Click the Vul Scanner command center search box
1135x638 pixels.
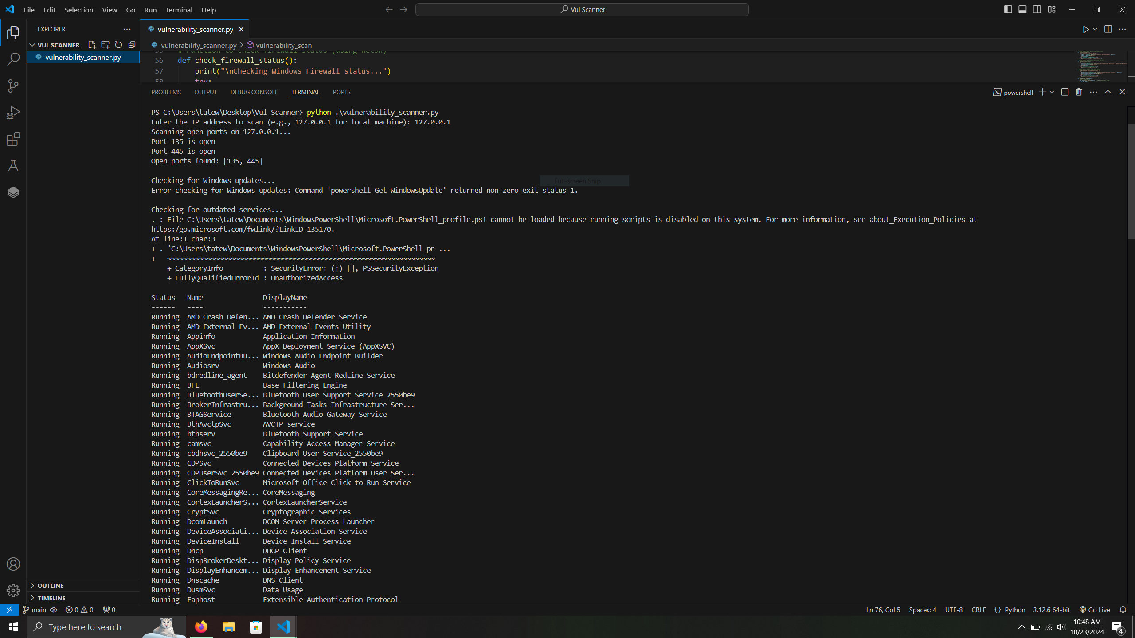pyautogui.click(x=582, y=9)
